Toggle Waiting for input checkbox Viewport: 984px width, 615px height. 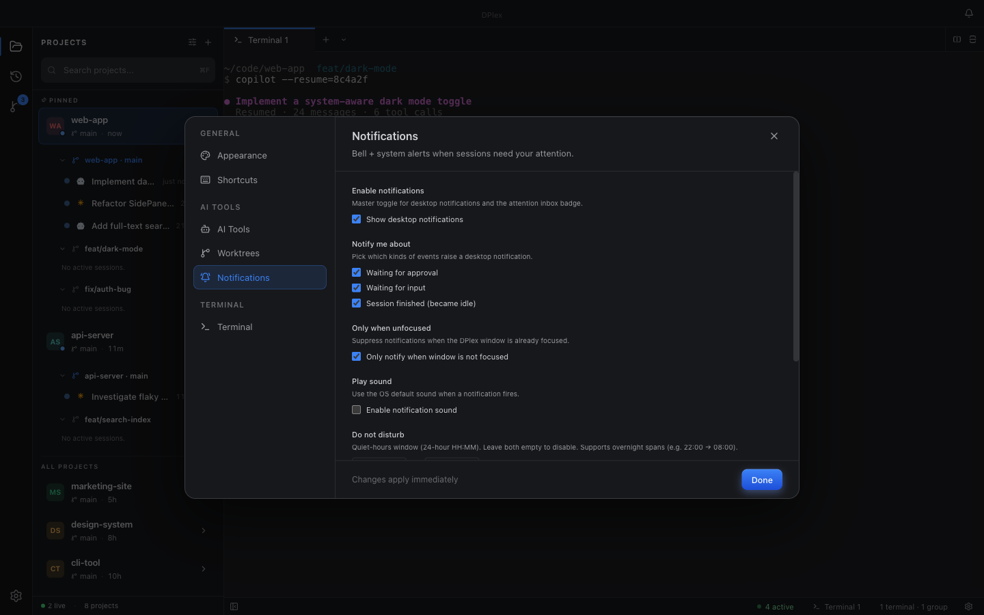[356, 288]
